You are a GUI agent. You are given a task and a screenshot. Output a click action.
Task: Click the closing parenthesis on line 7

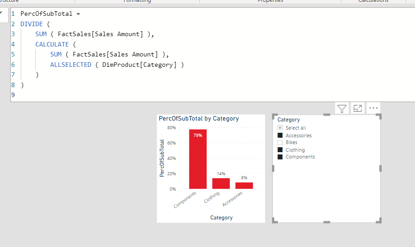[37, 75]
